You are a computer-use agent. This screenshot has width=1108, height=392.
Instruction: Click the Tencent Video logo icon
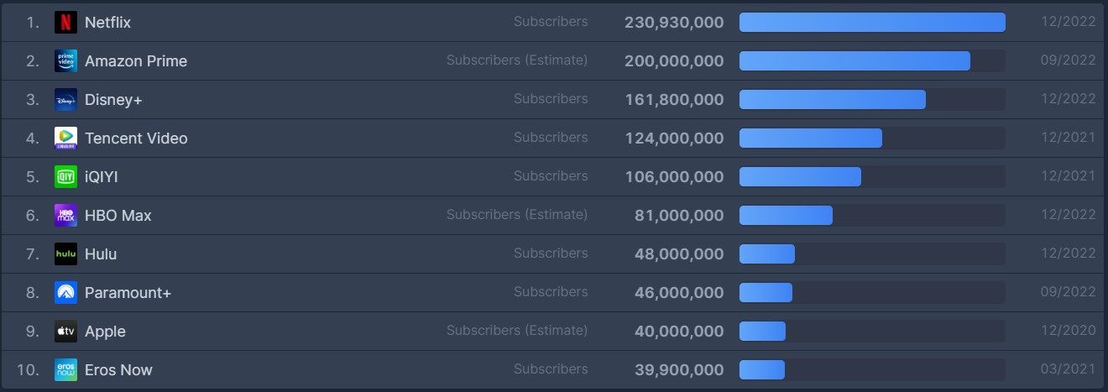65,139
